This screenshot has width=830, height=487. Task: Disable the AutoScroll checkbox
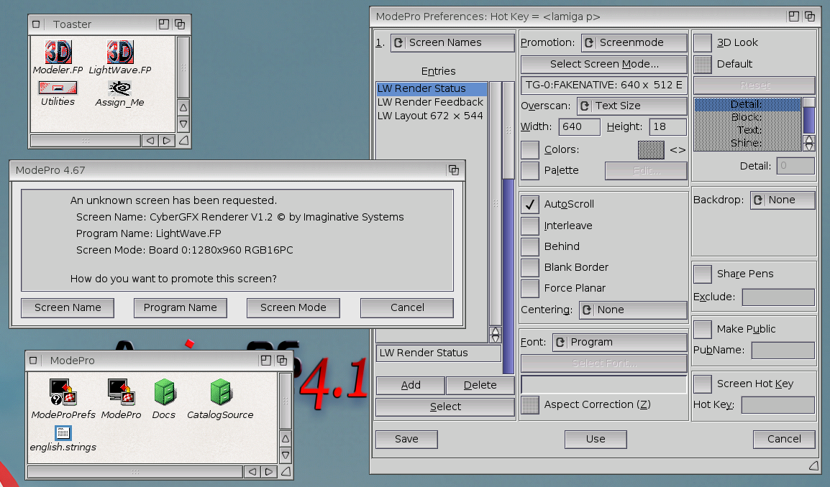coord(530,204)
